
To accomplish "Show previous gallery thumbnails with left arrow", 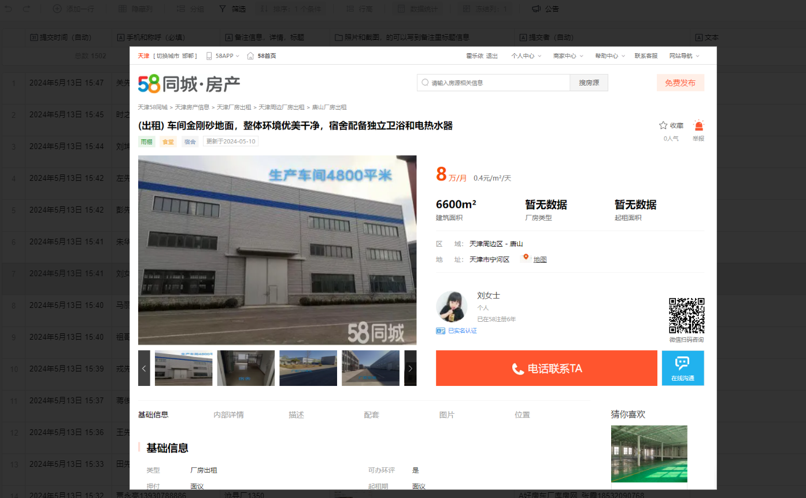I will point(144,368).
